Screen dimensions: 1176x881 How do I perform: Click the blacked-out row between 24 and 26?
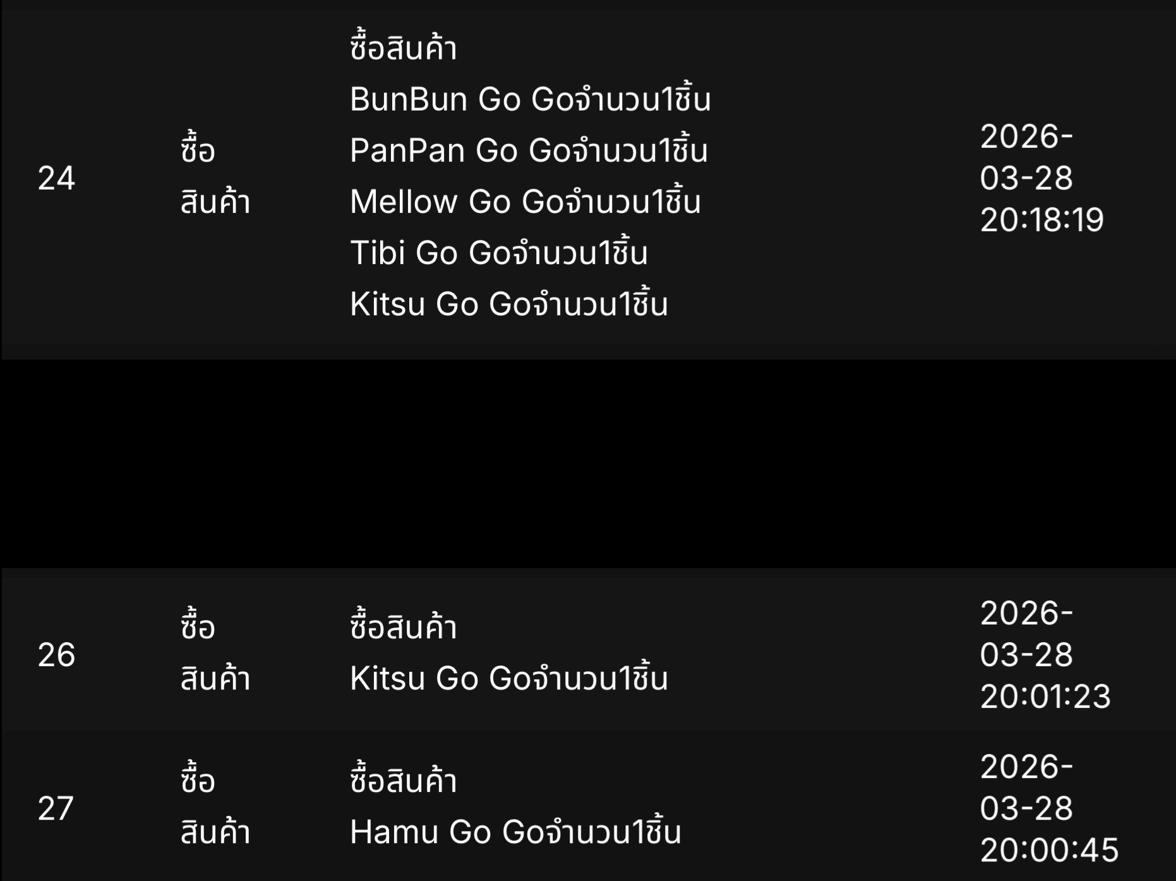588,464
